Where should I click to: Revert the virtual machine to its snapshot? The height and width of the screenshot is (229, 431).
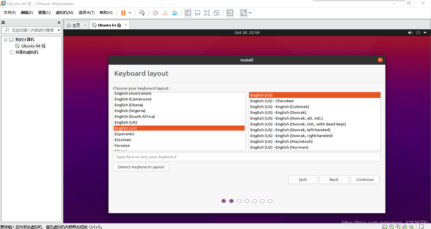point(165,13)
